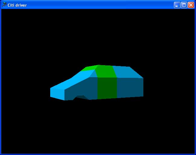This screenshot has width=196, height=155.
Task: Click the Citi driver app icon in title bar
Action: pos(4,5)
